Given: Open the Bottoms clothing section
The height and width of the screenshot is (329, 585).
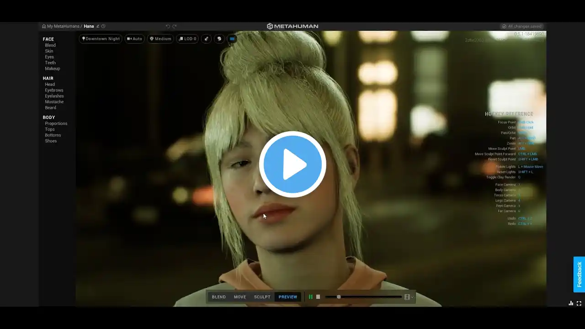Looking at the screenshot, I should coord(53,135).
